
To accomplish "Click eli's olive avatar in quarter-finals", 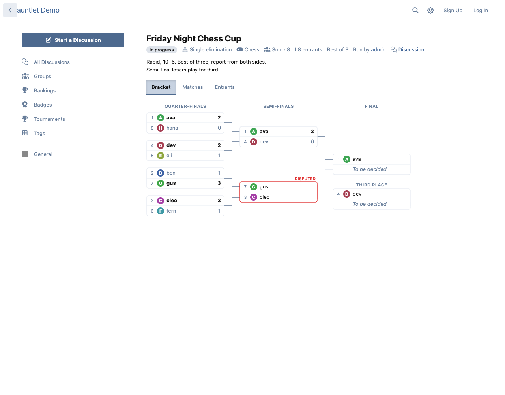I will pos(161,156).
